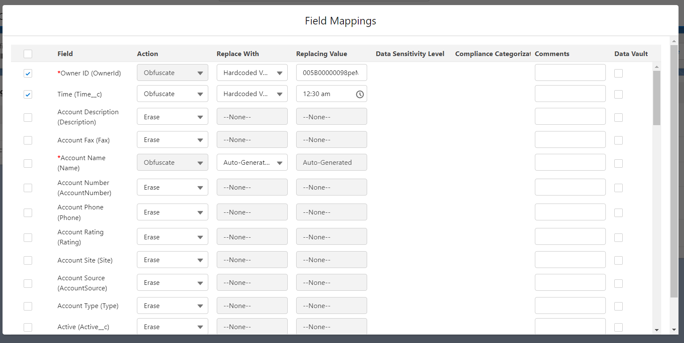Check the Account Phone field checkbox
684x343 pixels.
tap(28, 213)
